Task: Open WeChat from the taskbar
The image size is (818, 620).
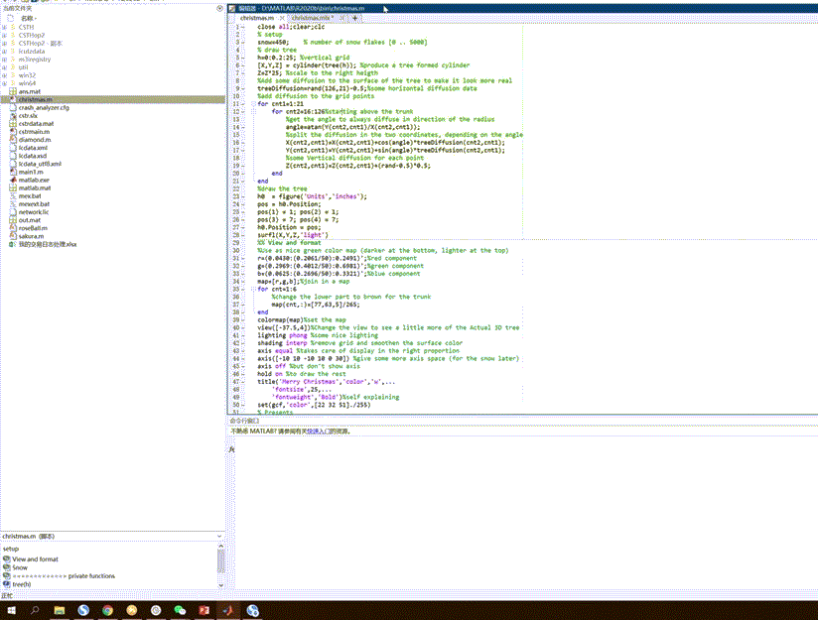Action: (181, 610)
